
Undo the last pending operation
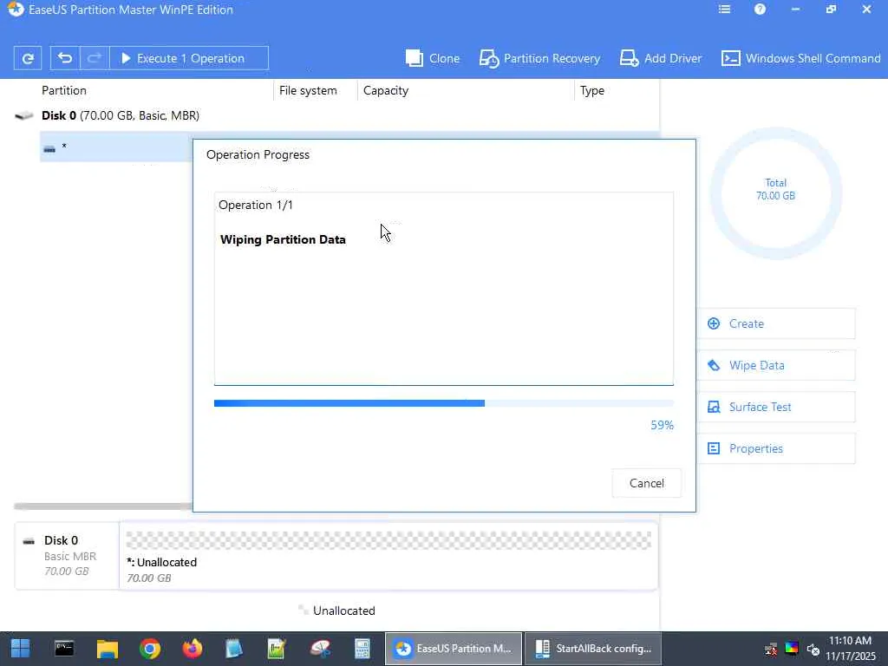65,58
